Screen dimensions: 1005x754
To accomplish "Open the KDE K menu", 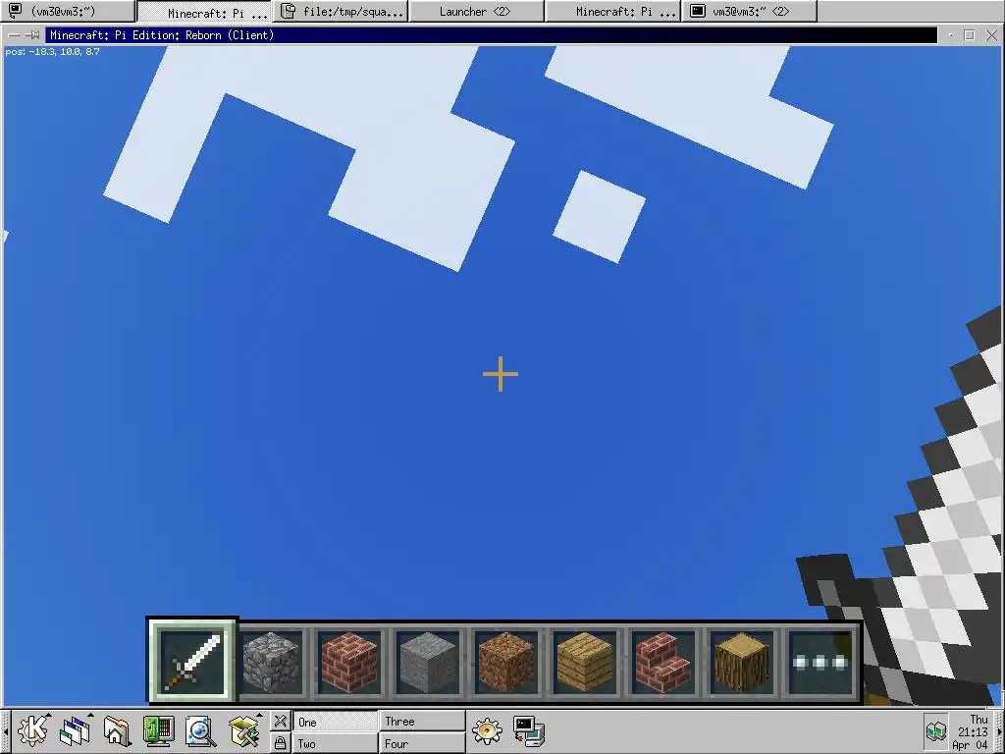I will pyautogui.click(x=32, y=730).
